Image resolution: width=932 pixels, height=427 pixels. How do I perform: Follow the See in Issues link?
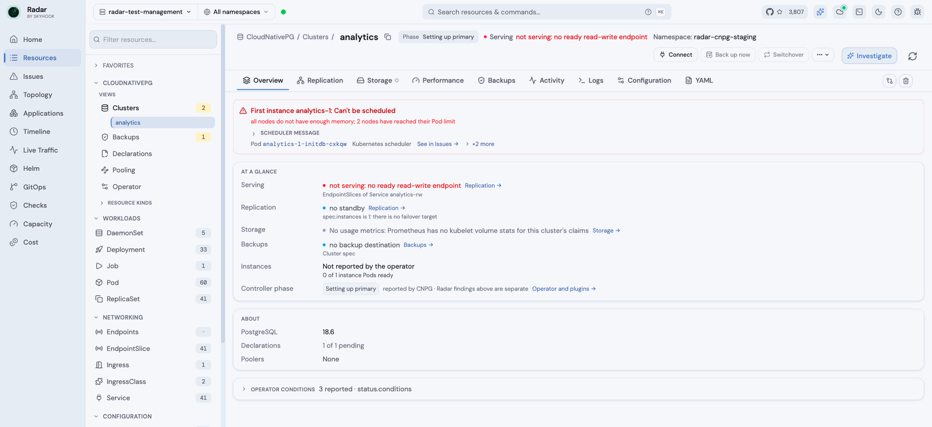[x=438, y=144]
